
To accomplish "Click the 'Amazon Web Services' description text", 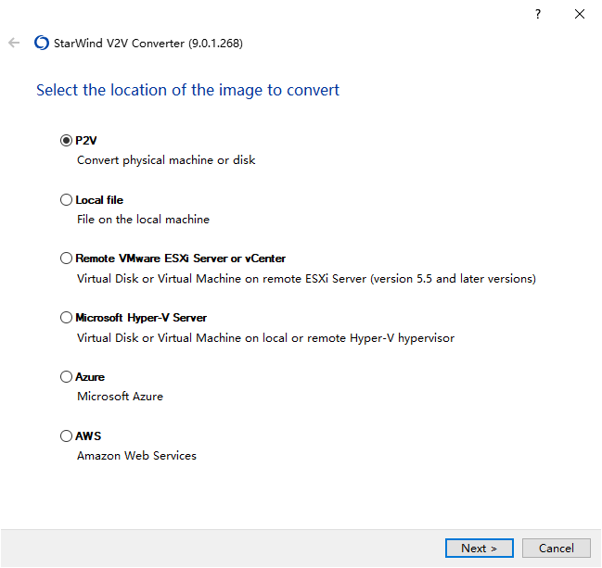I will (136, 456).
